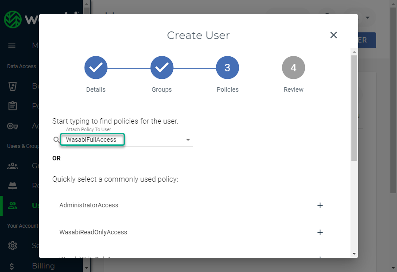Open the Attach Policy dropdown arrow

[x=188, y=140]
